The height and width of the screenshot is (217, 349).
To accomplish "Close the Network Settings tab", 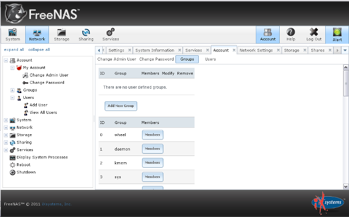I will pyautogui.click(x=278, y=50).
